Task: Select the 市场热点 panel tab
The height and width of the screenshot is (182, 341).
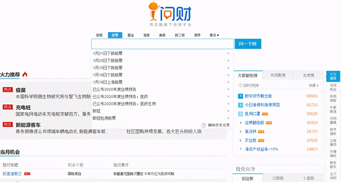Action: click(277, 75)
